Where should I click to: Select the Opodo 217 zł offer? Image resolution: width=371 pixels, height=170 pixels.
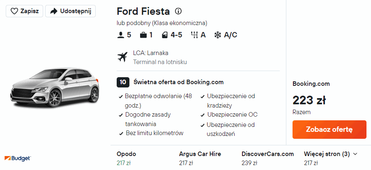click(126, 158)
